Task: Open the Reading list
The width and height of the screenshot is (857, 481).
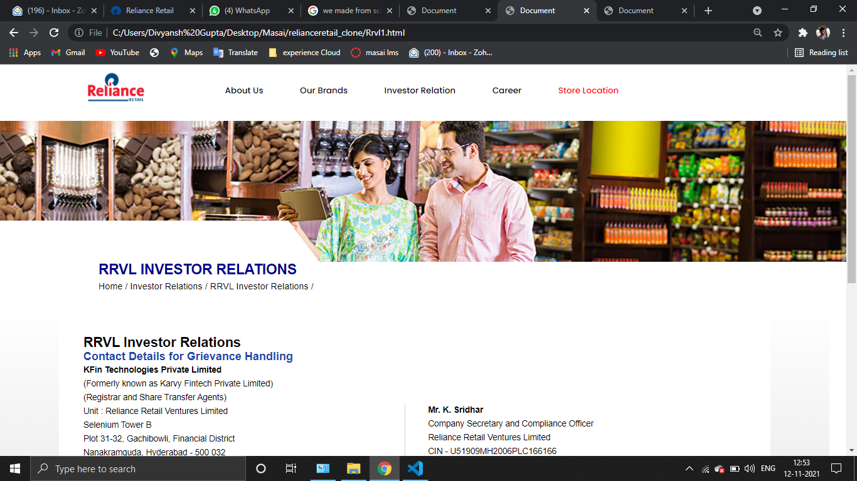Action: (821, 53)
